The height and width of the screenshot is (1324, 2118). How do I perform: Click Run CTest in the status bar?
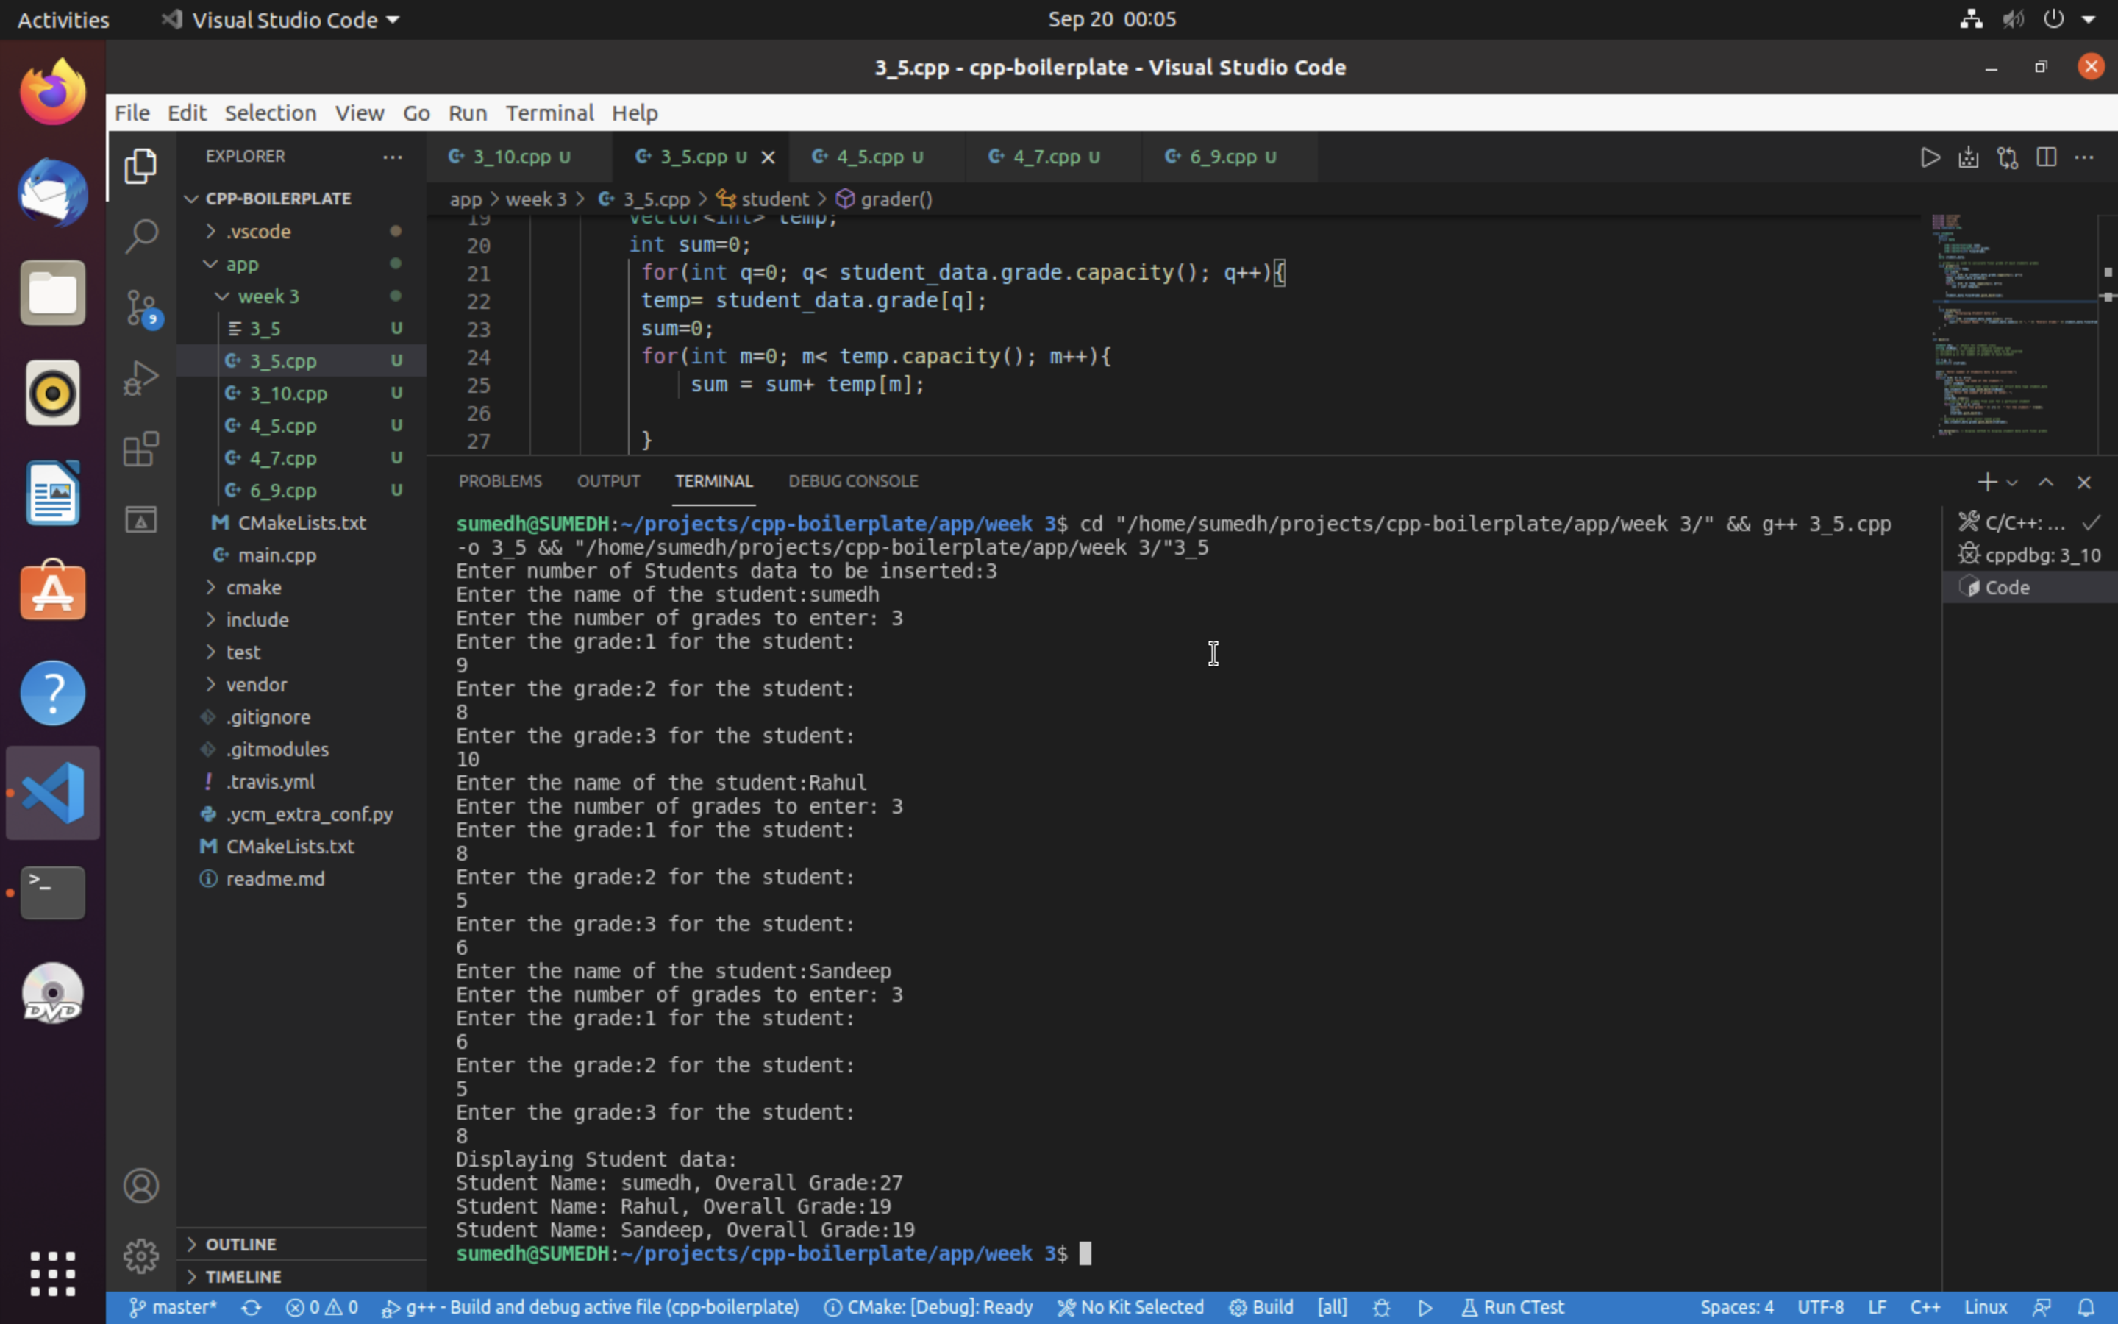pyautogui.click(x=1512, y=1307)
